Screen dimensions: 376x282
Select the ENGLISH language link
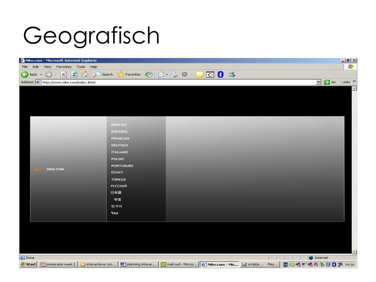119,125
